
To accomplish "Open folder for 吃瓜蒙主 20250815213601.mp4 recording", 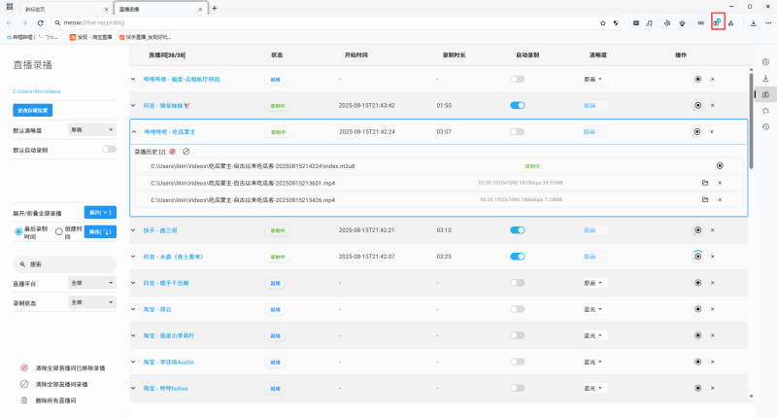I will (x=705, y=183).
